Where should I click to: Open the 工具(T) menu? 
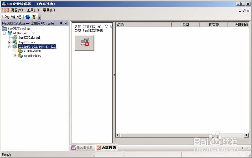pyautogui.click(x=33, y=10)
